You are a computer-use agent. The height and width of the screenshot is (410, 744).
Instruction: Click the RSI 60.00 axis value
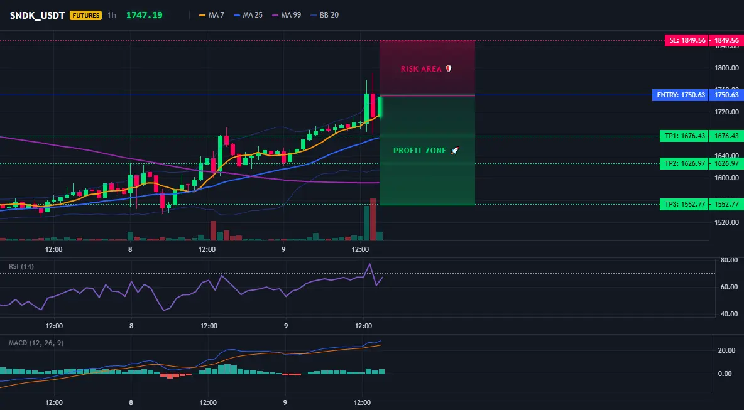click(729, 287)
